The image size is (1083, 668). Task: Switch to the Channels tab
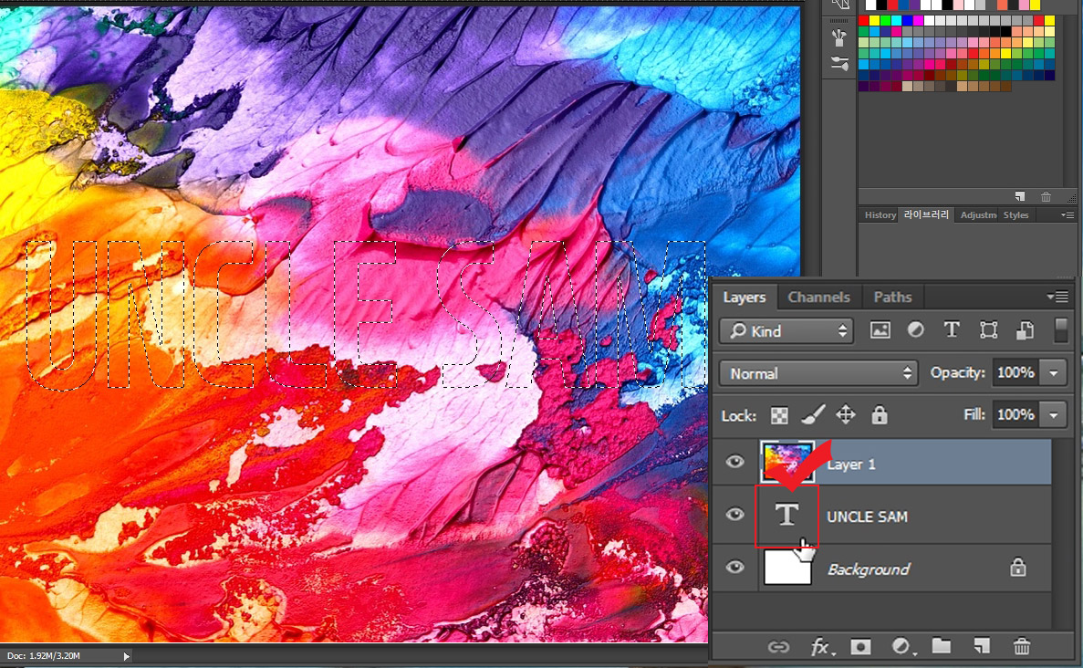pos(818,297)
